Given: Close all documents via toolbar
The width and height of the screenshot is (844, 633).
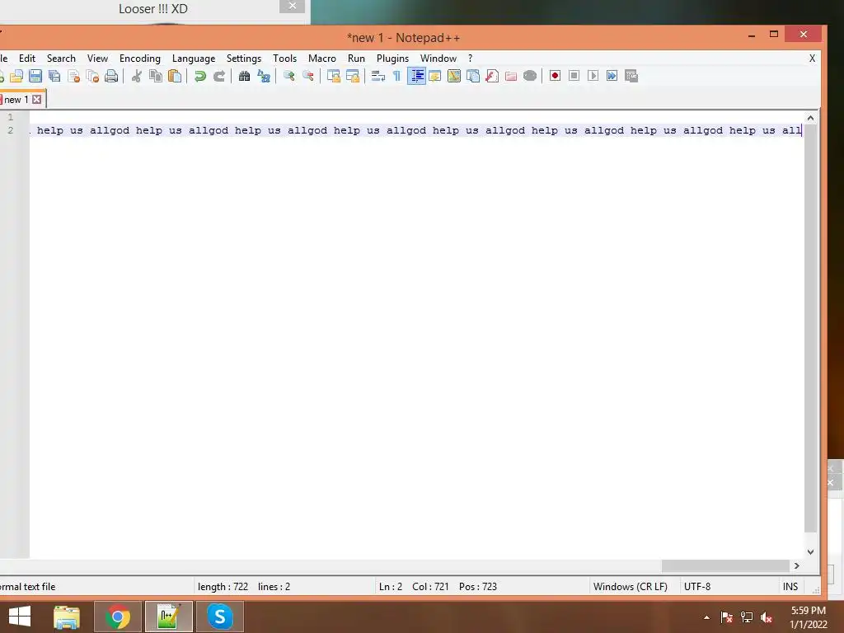Looking at the screenshot, I should 92,76.
